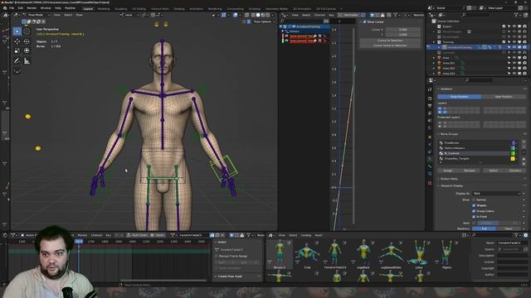Image resolution: width=531 pixels, height=298 pixels.
Task: Click the outliner filter funnel icon
Action: pyautogui.click(x=517, y=15)
